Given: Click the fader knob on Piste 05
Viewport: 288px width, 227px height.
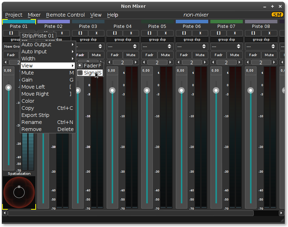Looking at the screenshot, I should 147,90.
